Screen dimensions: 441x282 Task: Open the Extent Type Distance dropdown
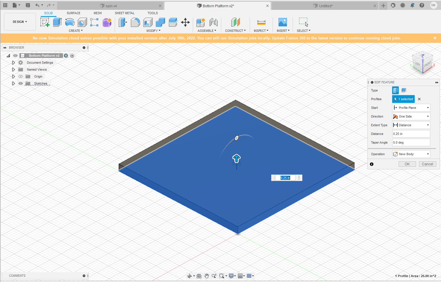(x=411, y=125)
